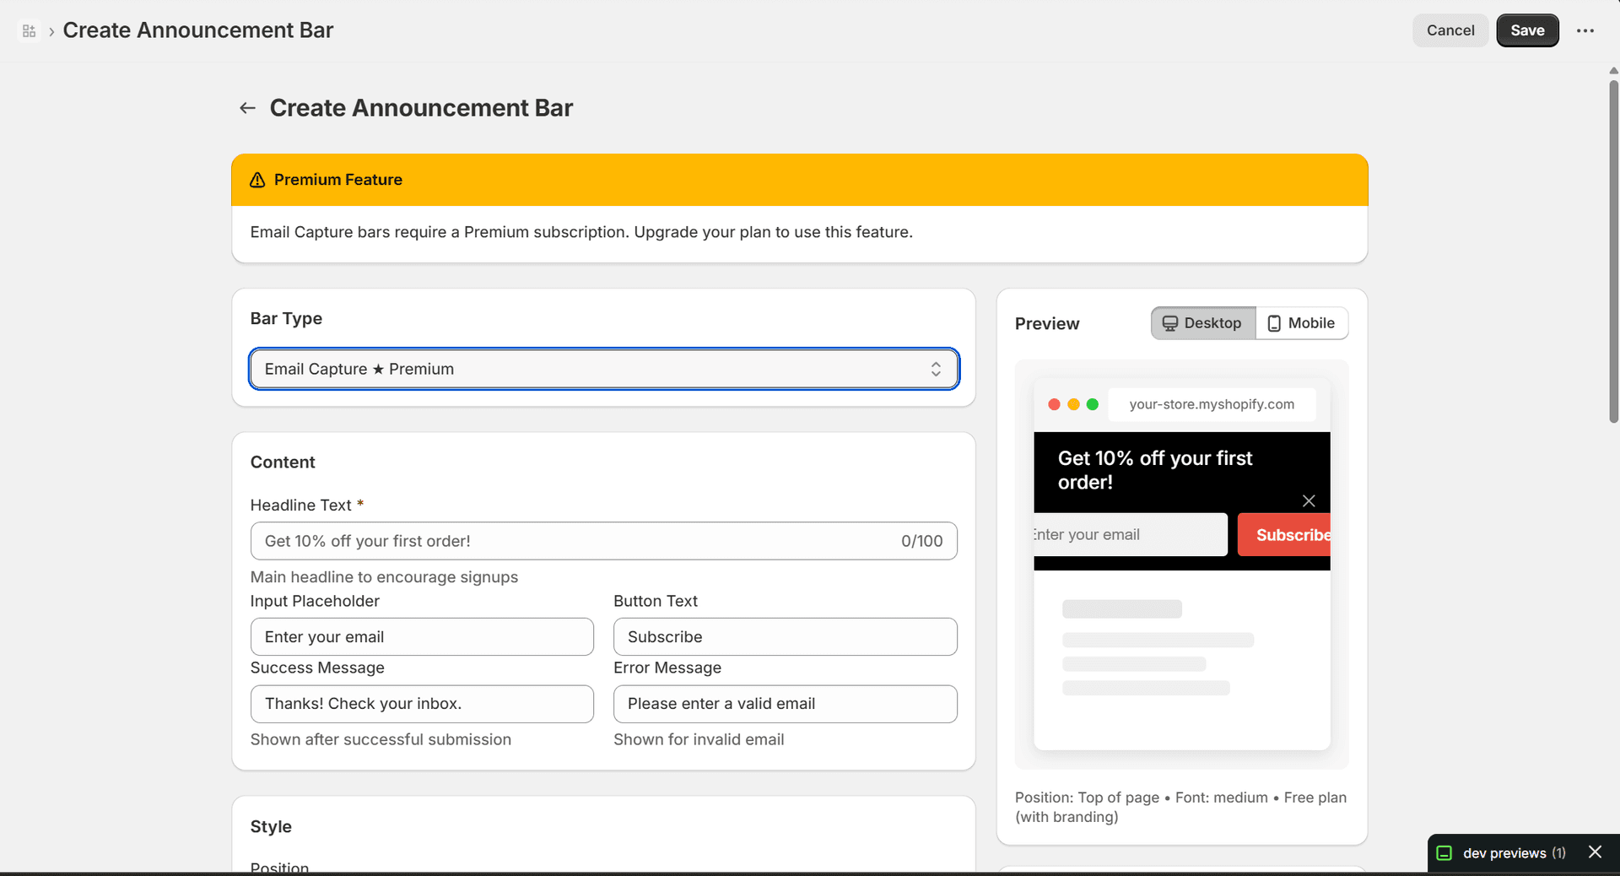
Task: Open the three-dot overflow menu
Action: click(x=1585, y=30)
